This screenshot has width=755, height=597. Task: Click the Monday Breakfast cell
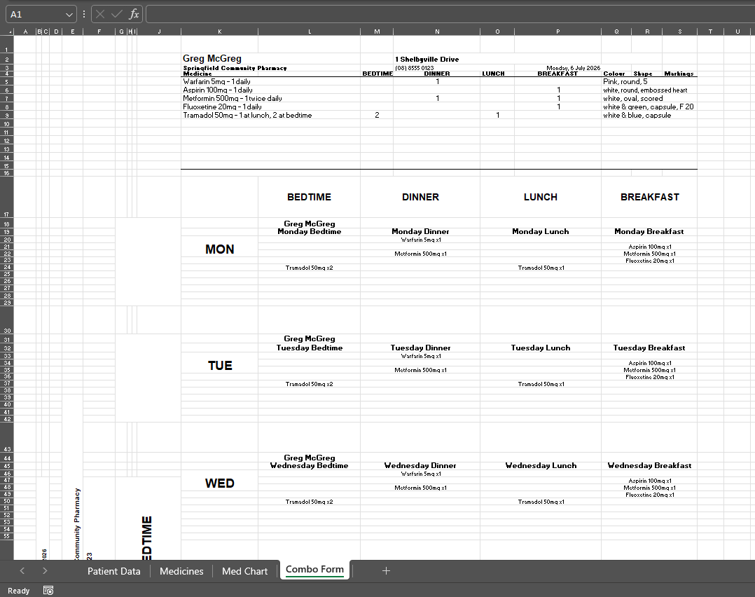[649, 232]
